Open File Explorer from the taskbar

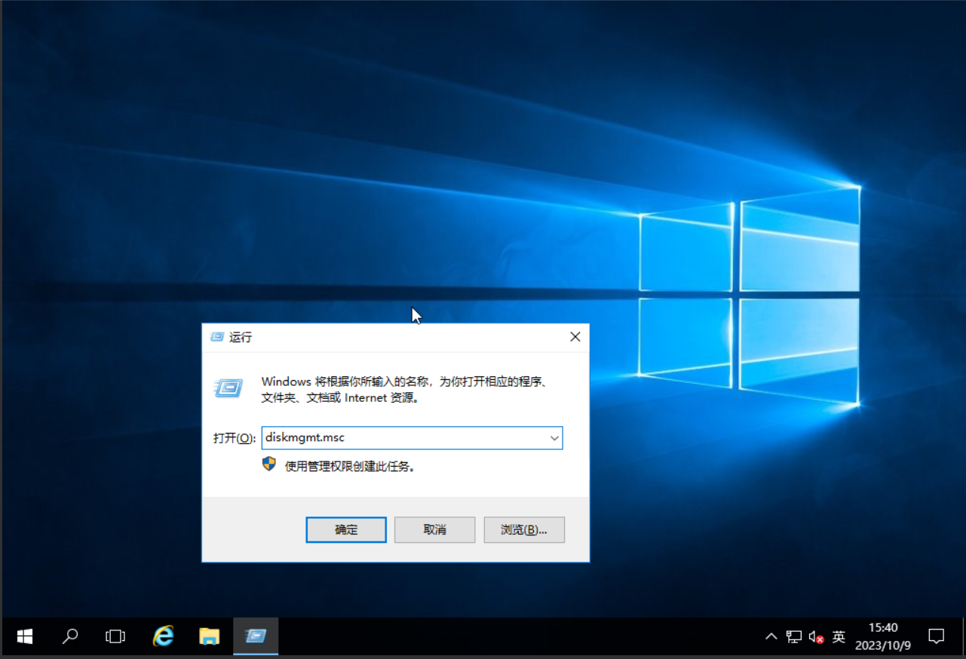click(209, 637)
